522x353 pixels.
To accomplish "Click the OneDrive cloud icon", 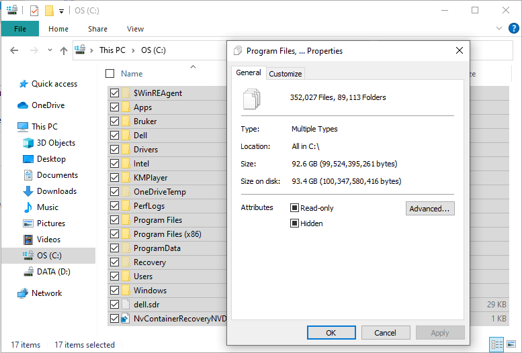I will pos(23,105).
